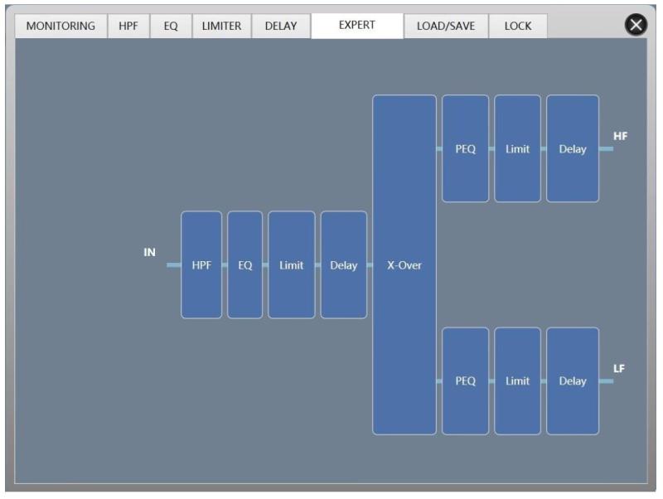The height and width of the screenshot is (499, 663).
Task: Open the input Delay block
Action: point(344,265)
